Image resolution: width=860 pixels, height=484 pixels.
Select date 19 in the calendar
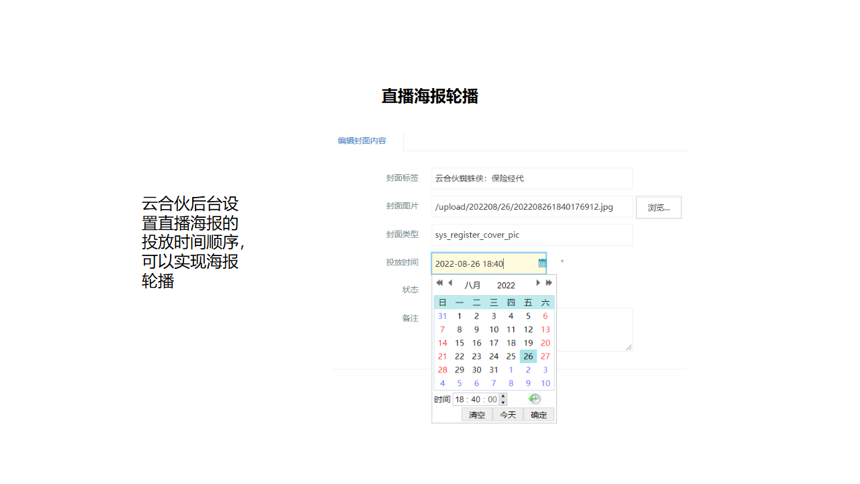pyautogui.click(x=528, y=343)
